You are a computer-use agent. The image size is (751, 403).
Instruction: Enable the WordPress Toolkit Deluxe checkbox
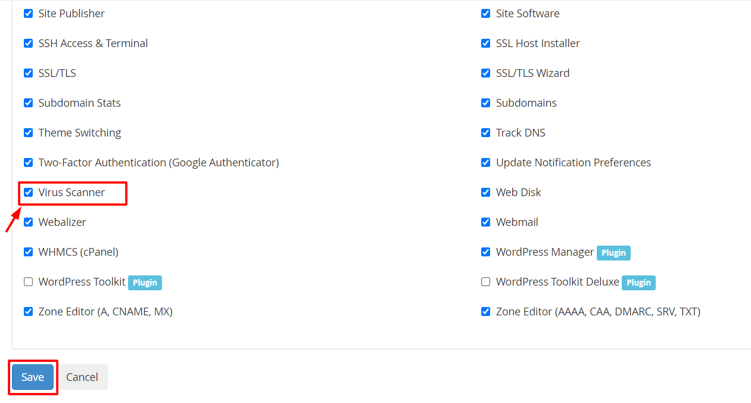point(485,282)
